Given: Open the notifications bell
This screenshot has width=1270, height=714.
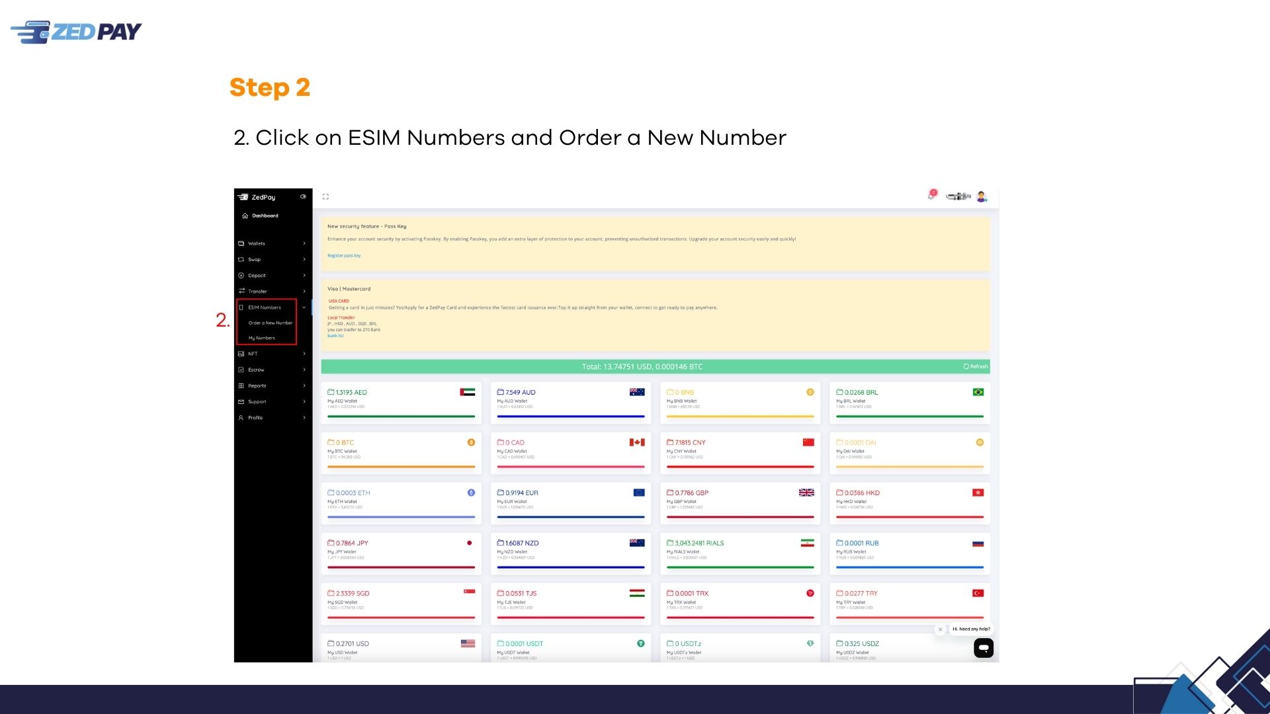Looking at the screenshot, I should [931, 195].
